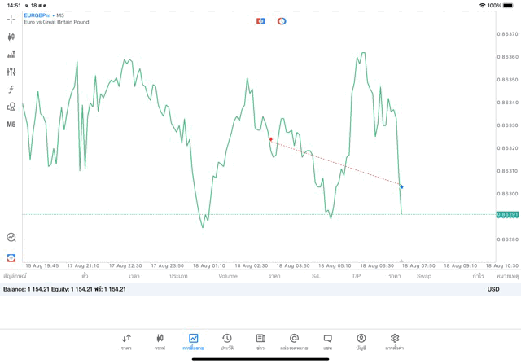The image size is (521, 364).
Task: Open the M5 timeframe selector
Action: point(11,125)
